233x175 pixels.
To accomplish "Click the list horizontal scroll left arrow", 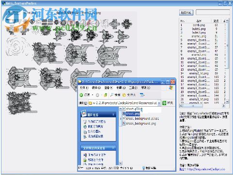I will (x=181, y=106).
